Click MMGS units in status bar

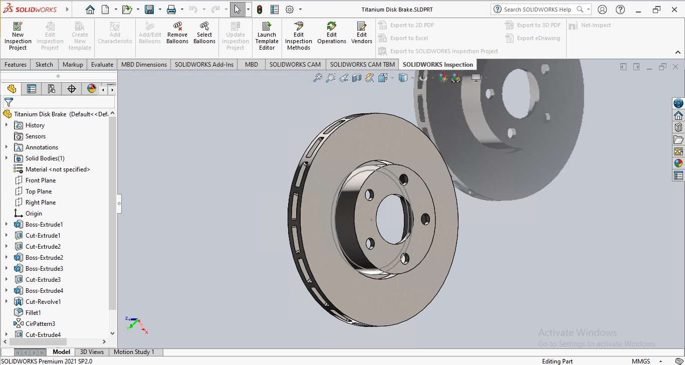[x=641, y=361]
